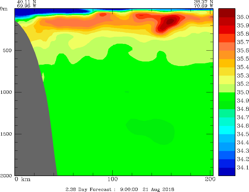The height and width of the screenshot is (192, 249).
Task: Click the '34.3' colorbar value
Action: click(x=243, y=151)
